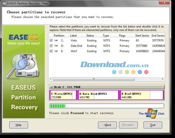175x138 pixels.
Task: Uncheck the D: Data Disk checkbox
Action: coord(51,46)
